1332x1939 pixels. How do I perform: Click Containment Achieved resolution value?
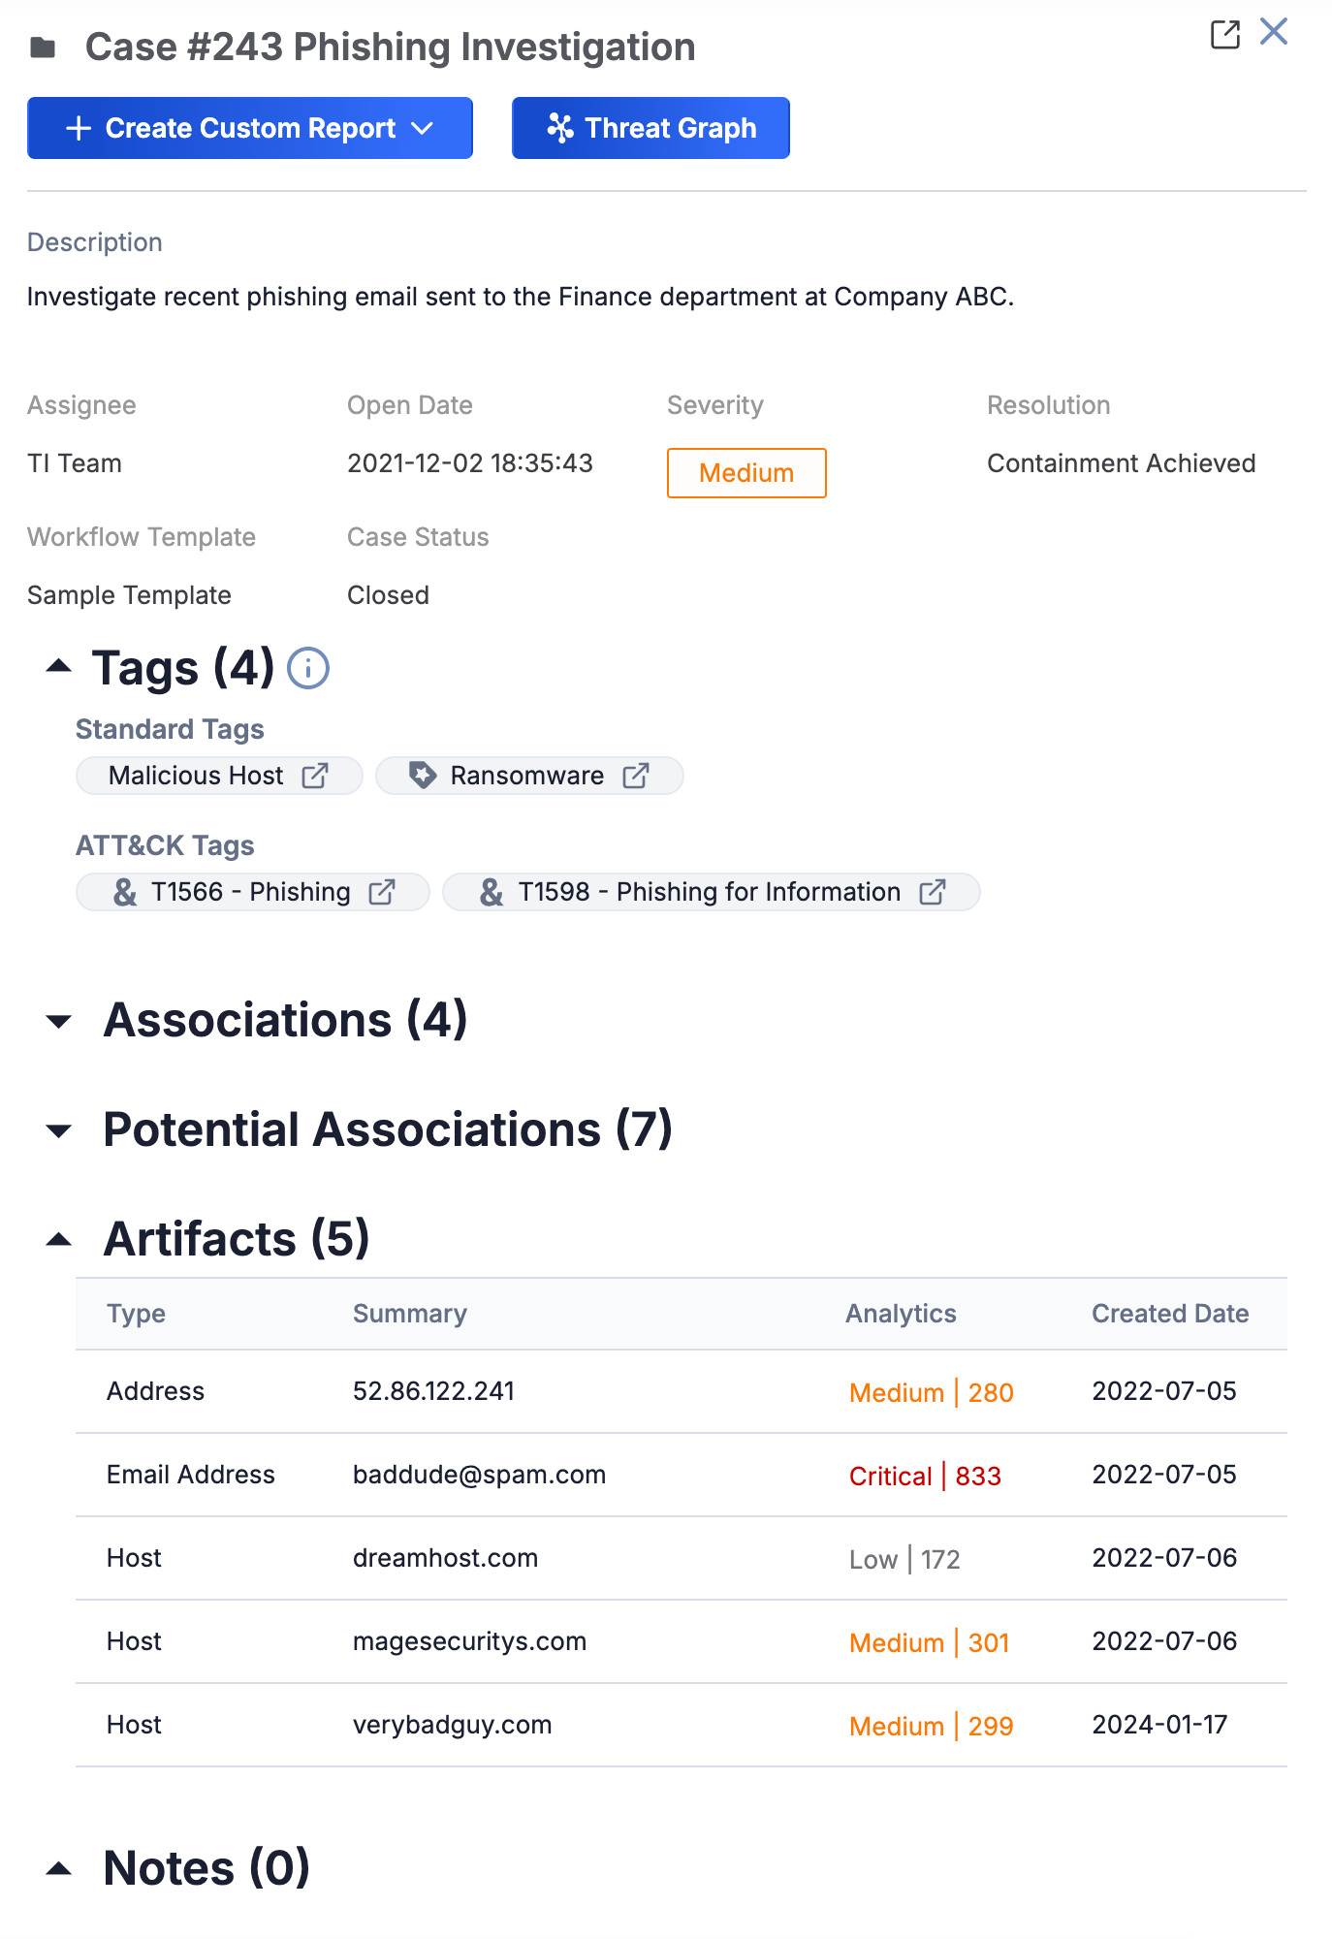tap(1122, 463)
